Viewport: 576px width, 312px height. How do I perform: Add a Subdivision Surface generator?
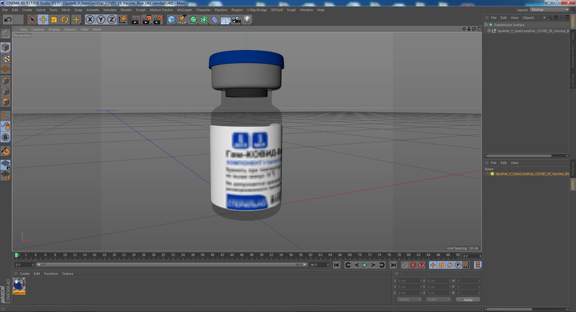click(x=193, y=20)
